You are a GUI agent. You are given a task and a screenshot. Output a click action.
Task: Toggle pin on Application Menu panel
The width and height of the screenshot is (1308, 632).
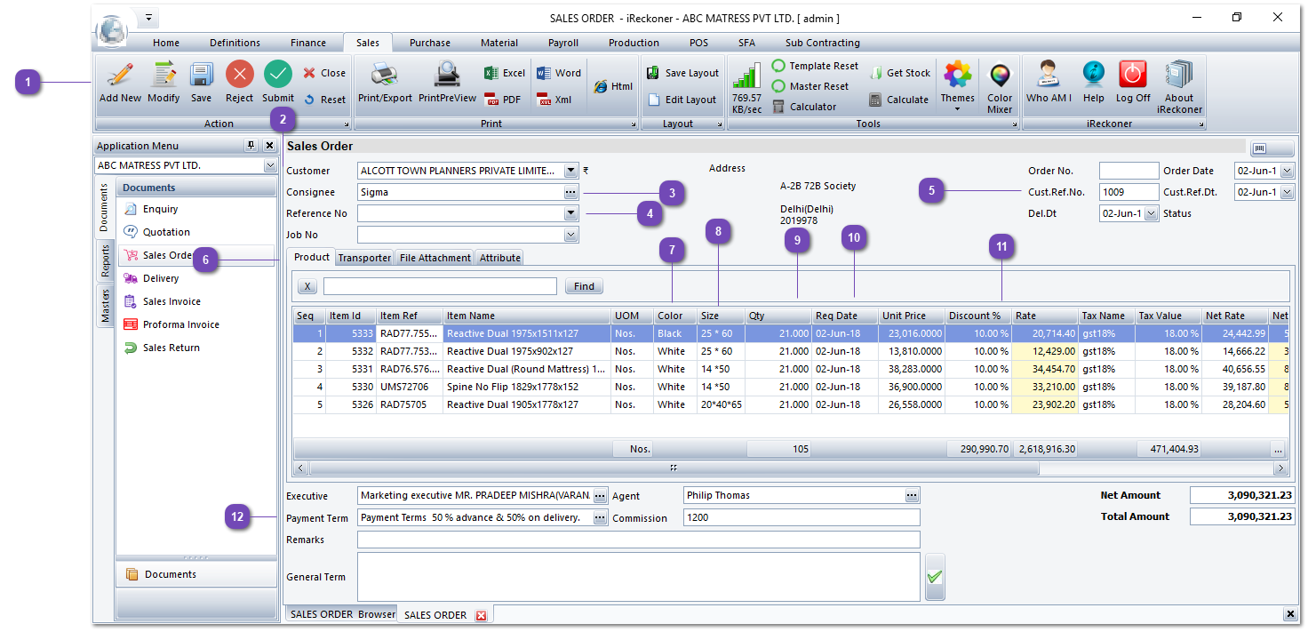pyautogui.click(x=251, y=146)
